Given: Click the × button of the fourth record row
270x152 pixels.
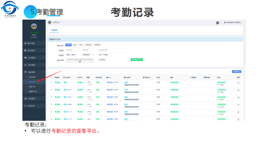Looking at the screenshot, I should 238,105.
